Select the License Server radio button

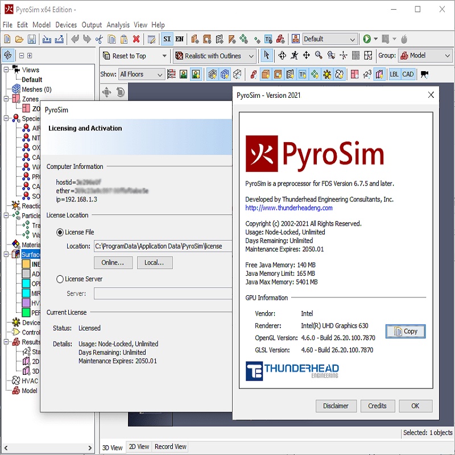[x=60, y=279]
